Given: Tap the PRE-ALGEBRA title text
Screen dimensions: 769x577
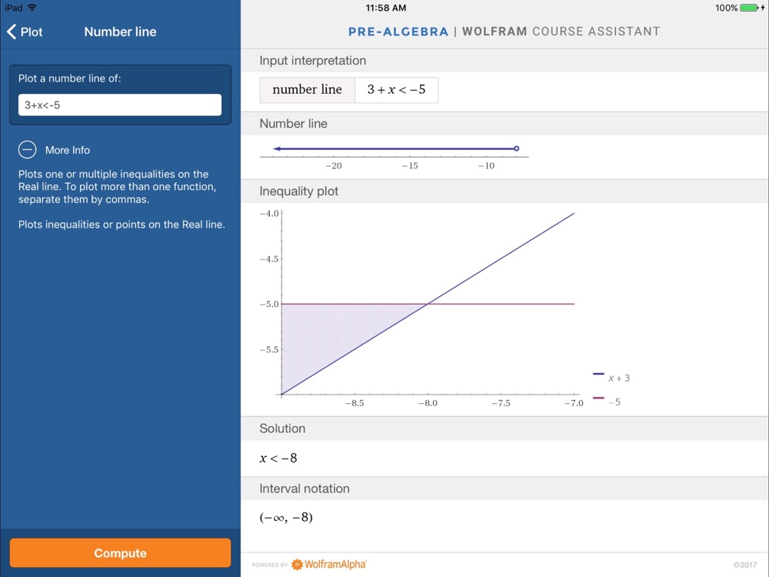Looking at the screenshot, I should [x=398, y=32].
